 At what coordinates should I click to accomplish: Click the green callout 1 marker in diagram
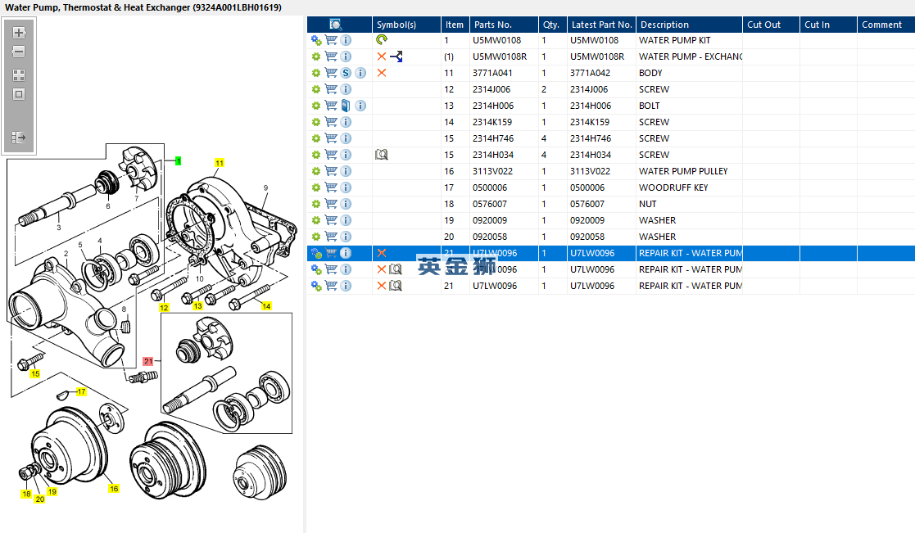[x=178, y=161]
